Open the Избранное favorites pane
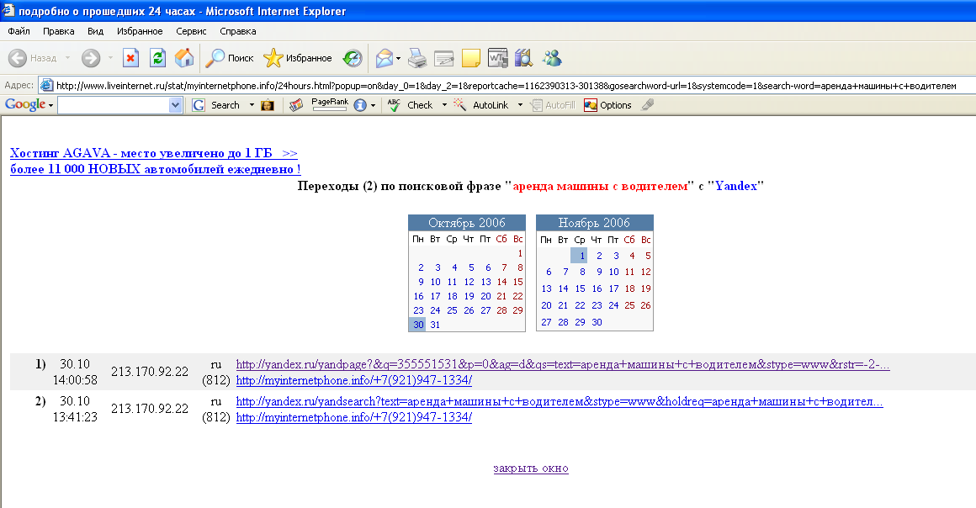976x508 pixels. tap(298, 58)
